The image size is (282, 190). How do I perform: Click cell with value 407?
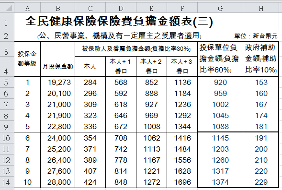pos(90,171)
